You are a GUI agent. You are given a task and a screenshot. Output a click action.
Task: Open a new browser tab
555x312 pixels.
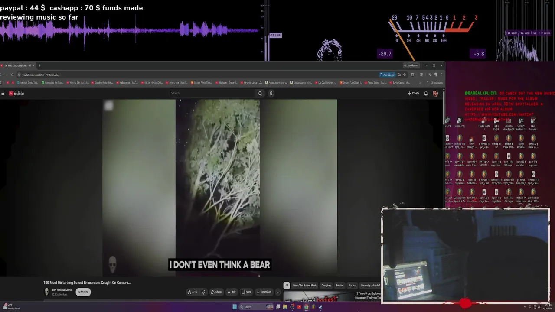(x=39, y=65)
